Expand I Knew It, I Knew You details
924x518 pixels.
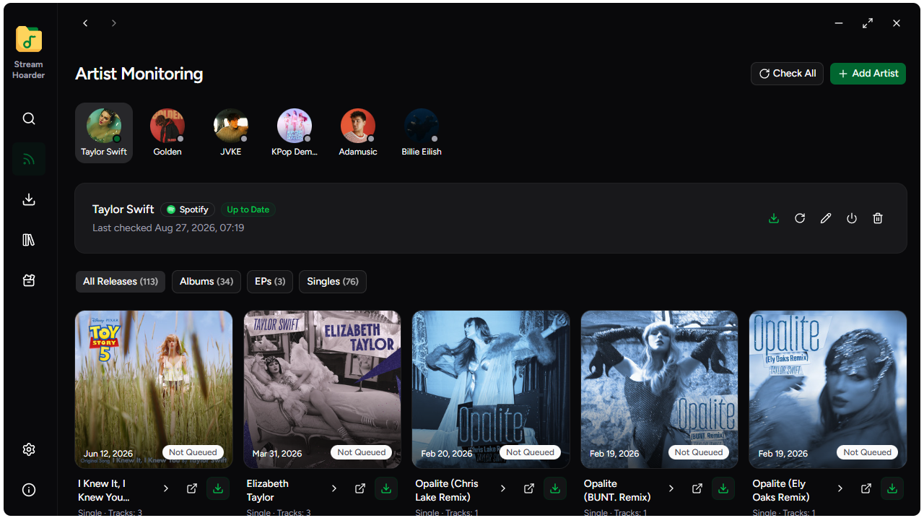tap(166, 489)
